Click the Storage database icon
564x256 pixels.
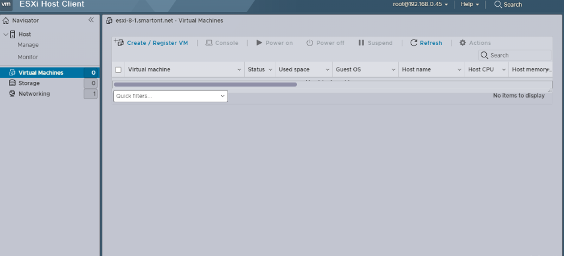click(12, 83)
